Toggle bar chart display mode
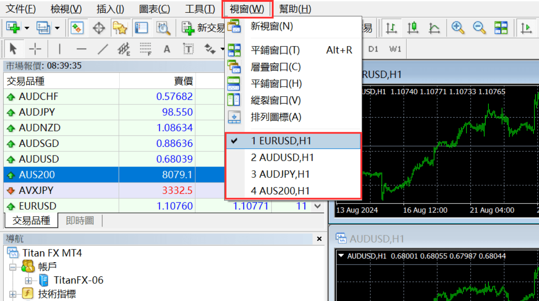This screenshot has width=539, height=301. 391,28
